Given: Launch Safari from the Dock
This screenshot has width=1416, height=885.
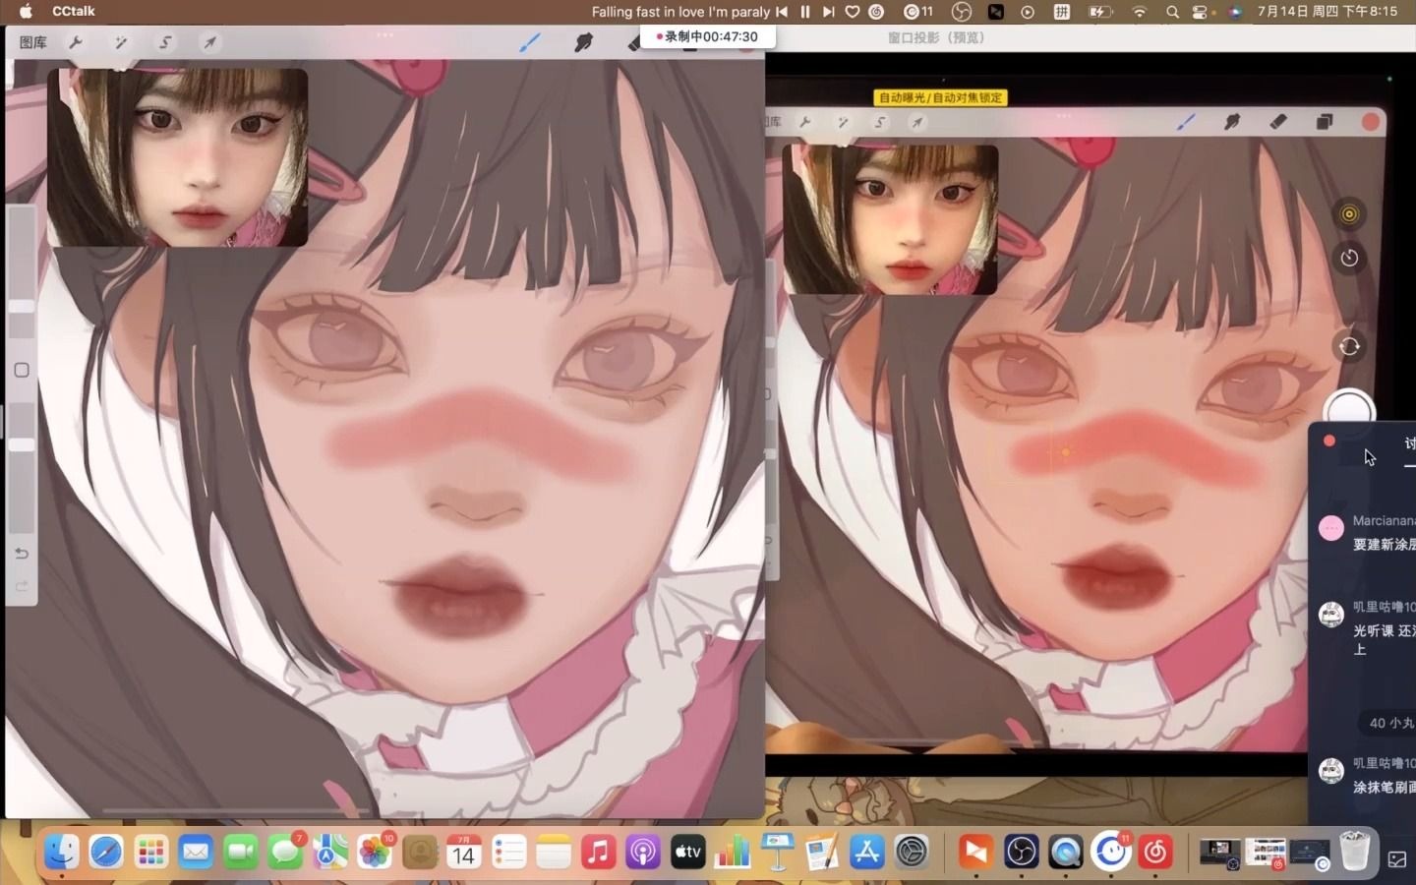Looking at the screenshot, I should click(106, 852).
